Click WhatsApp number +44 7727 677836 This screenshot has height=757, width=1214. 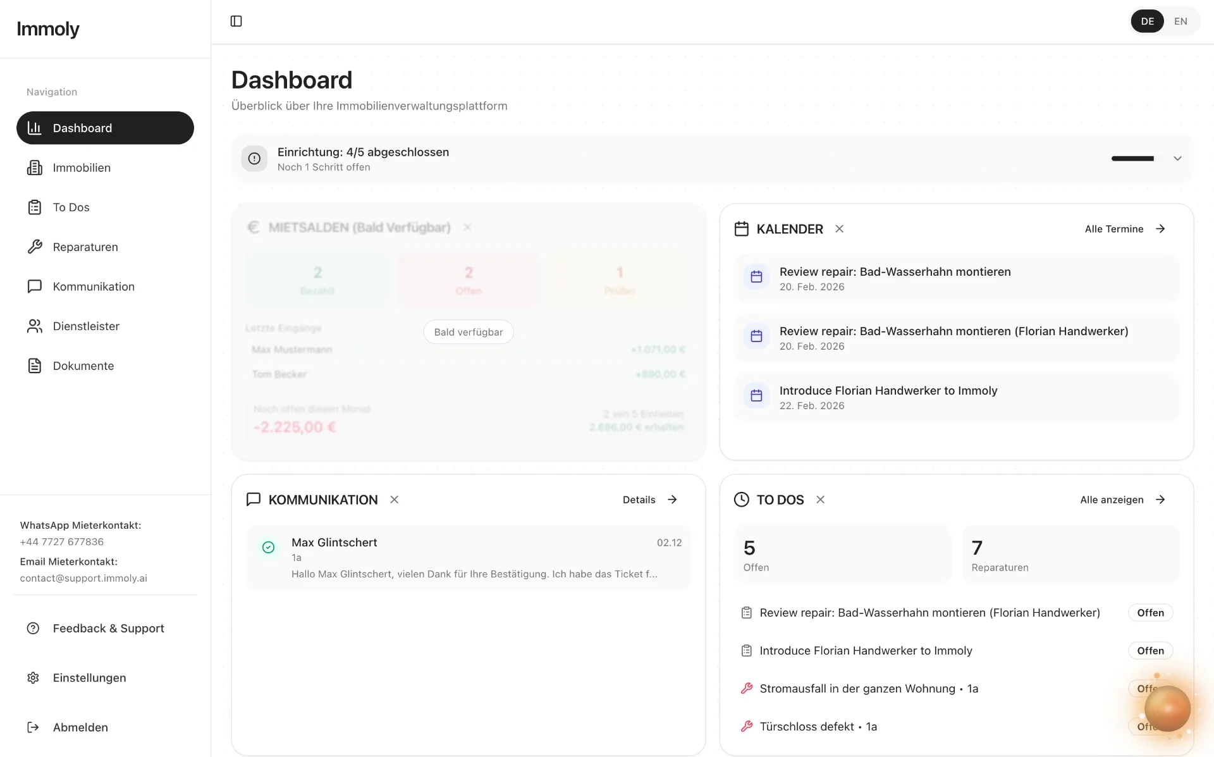(x=62, y=542)
